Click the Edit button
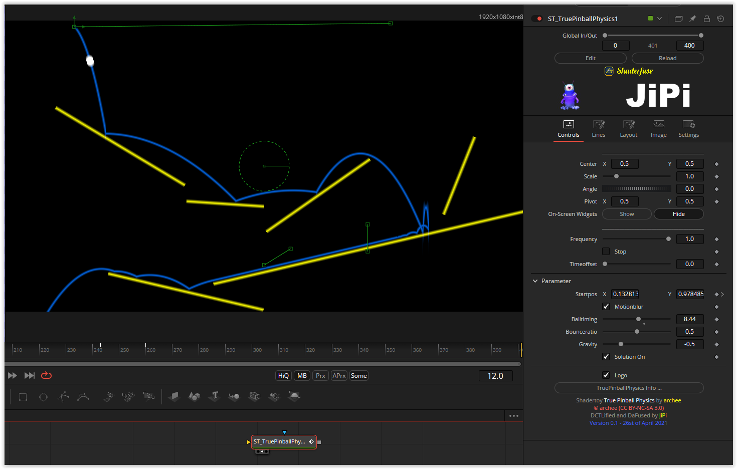The width and height of the screenshot is (737, 469). click(x=591, y=58)
